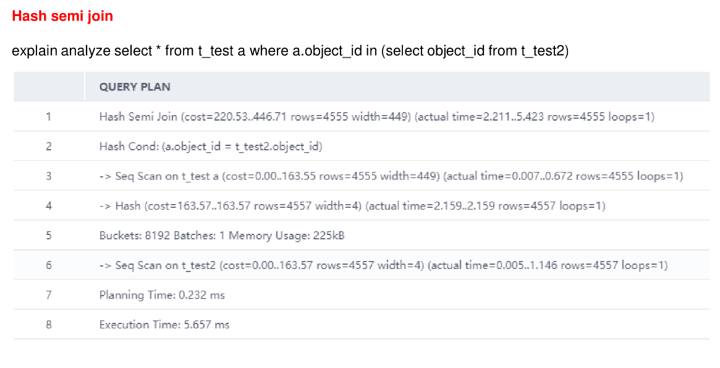Image resolution: width=720 pixels, height=368 pixels.
Task: Select row number 4 in the table
Action: [49, 206]
